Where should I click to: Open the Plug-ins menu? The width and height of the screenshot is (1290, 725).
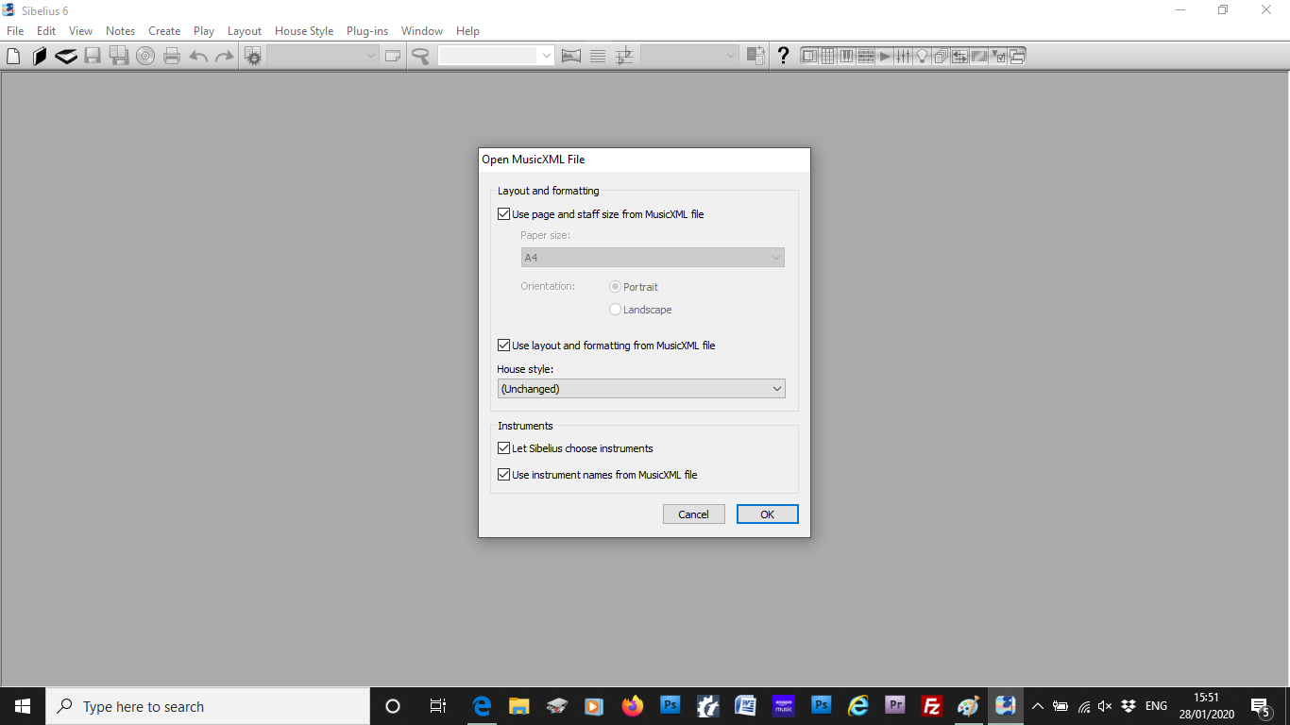(367, 31)
